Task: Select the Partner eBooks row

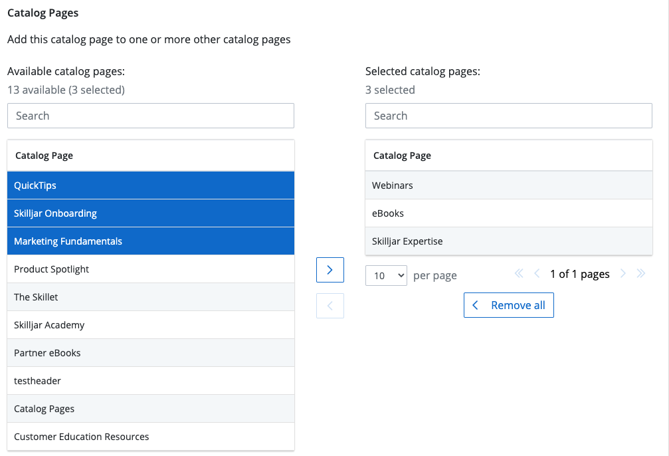Action: coord(151,353)
